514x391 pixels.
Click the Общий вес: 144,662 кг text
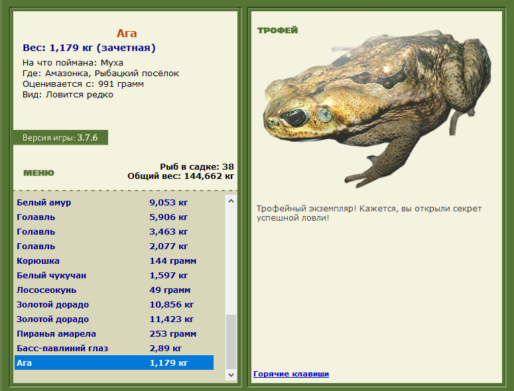coord(181,176)
